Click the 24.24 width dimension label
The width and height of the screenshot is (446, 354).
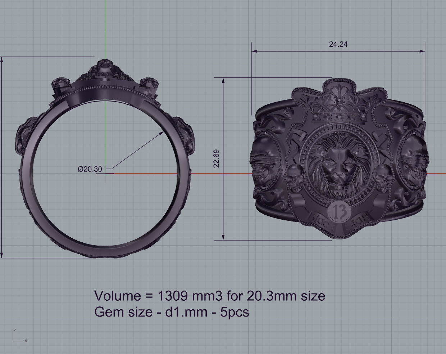(338, 44)
